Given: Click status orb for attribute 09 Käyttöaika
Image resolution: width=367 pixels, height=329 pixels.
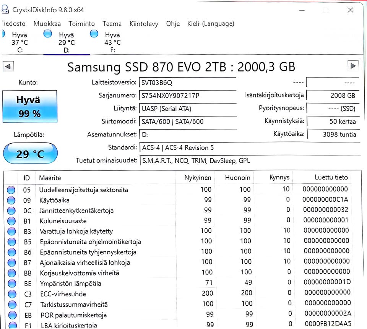Looking at the screenshot, I should click(11, 200).
